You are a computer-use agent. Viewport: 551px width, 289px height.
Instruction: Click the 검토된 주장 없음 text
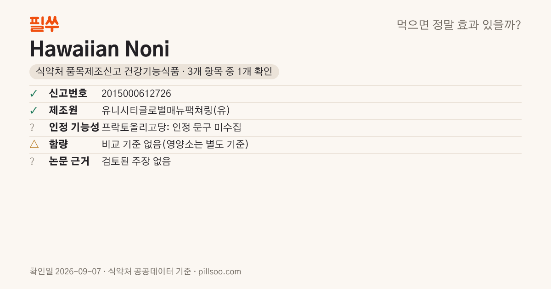136,161
